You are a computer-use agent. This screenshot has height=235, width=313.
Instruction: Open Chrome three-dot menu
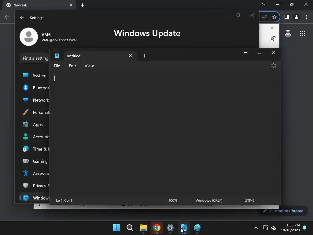pos(306,17)
